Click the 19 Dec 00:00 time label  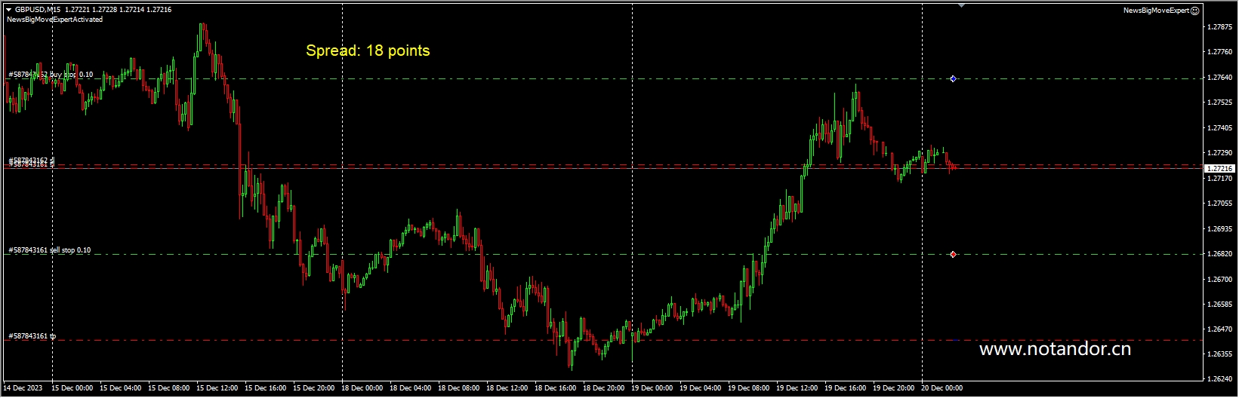(x=653, y=388)
